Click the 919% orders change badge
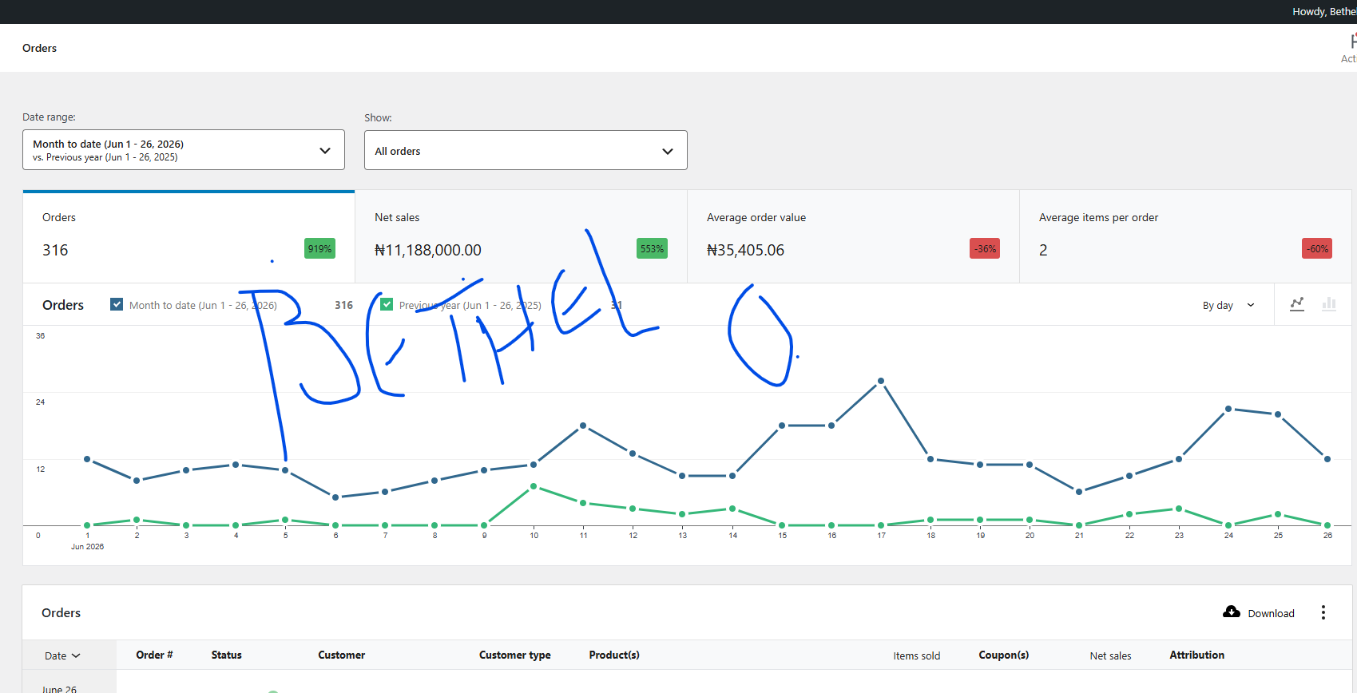The width and height of the screenshot is (1357, 693). pos(320,248)
